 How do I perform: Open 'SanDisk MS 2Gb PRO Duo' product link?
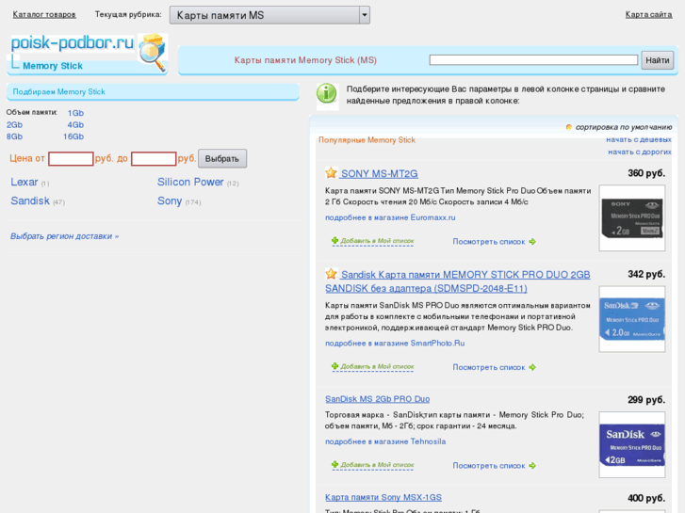click(x=378, y=399)
